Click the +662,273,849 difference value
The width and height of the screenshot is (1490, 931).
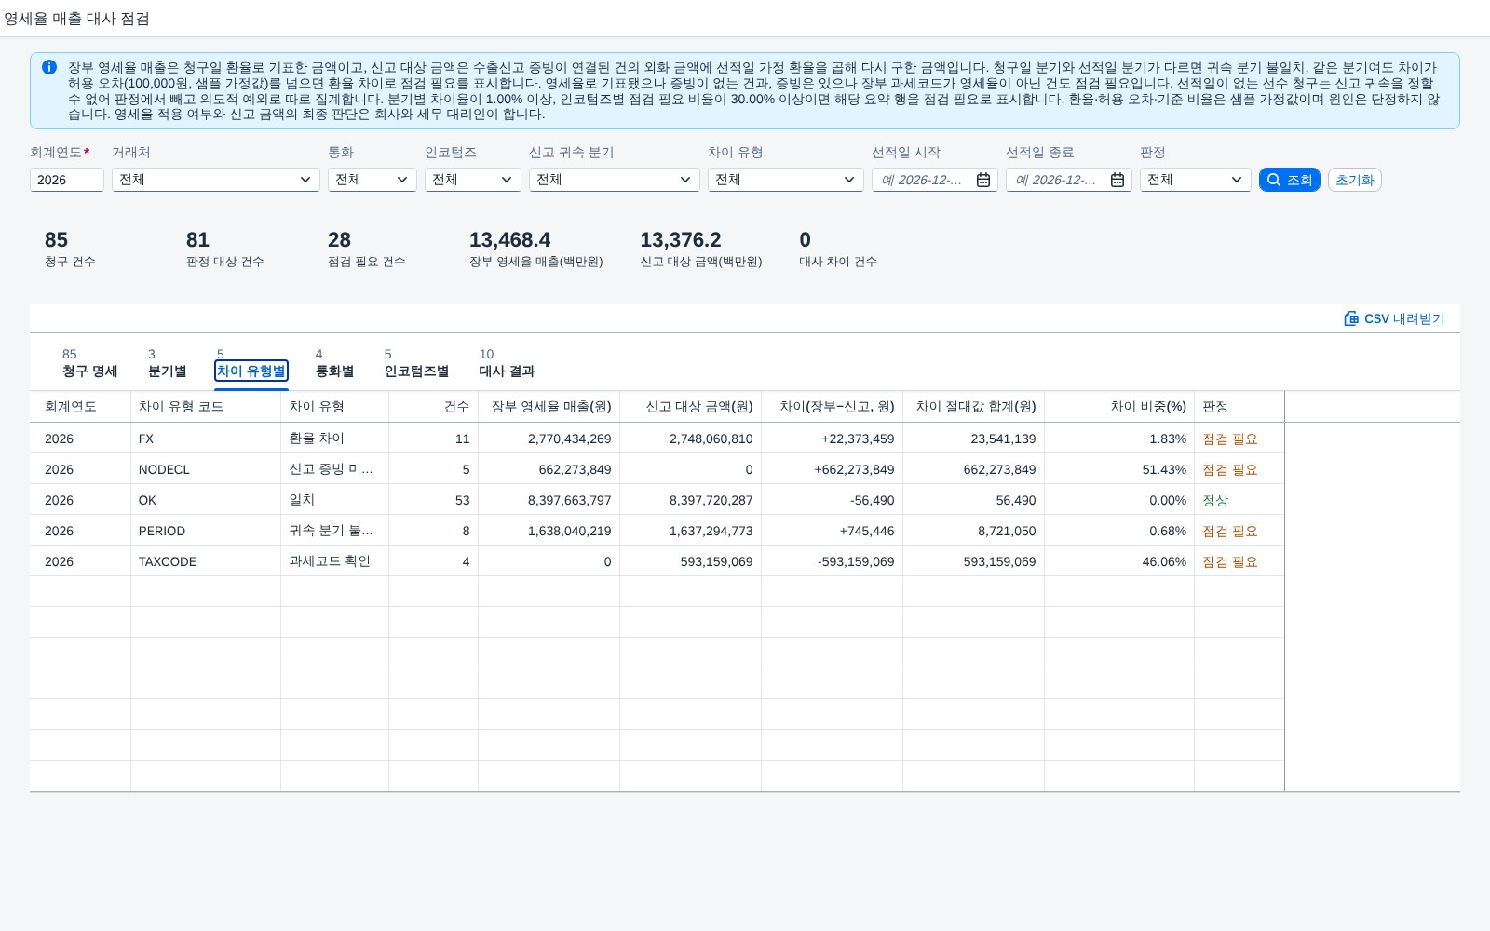(854, 469)
